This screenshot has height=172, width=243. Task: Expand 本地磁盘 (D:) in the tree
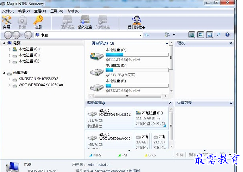tap(10, 55)
